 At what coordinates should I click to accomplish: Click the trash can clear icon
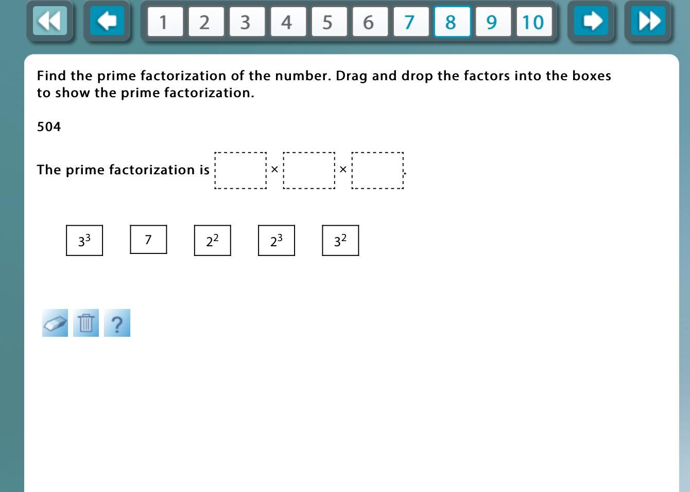tap(86, 323)
